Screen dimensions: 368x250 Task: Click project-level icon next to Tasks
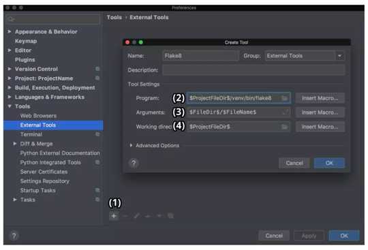[x=97, y=200]
